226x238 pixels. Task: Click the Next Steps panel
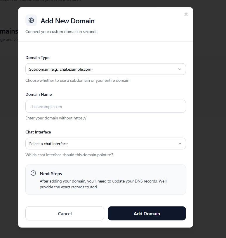pos(106,179)
